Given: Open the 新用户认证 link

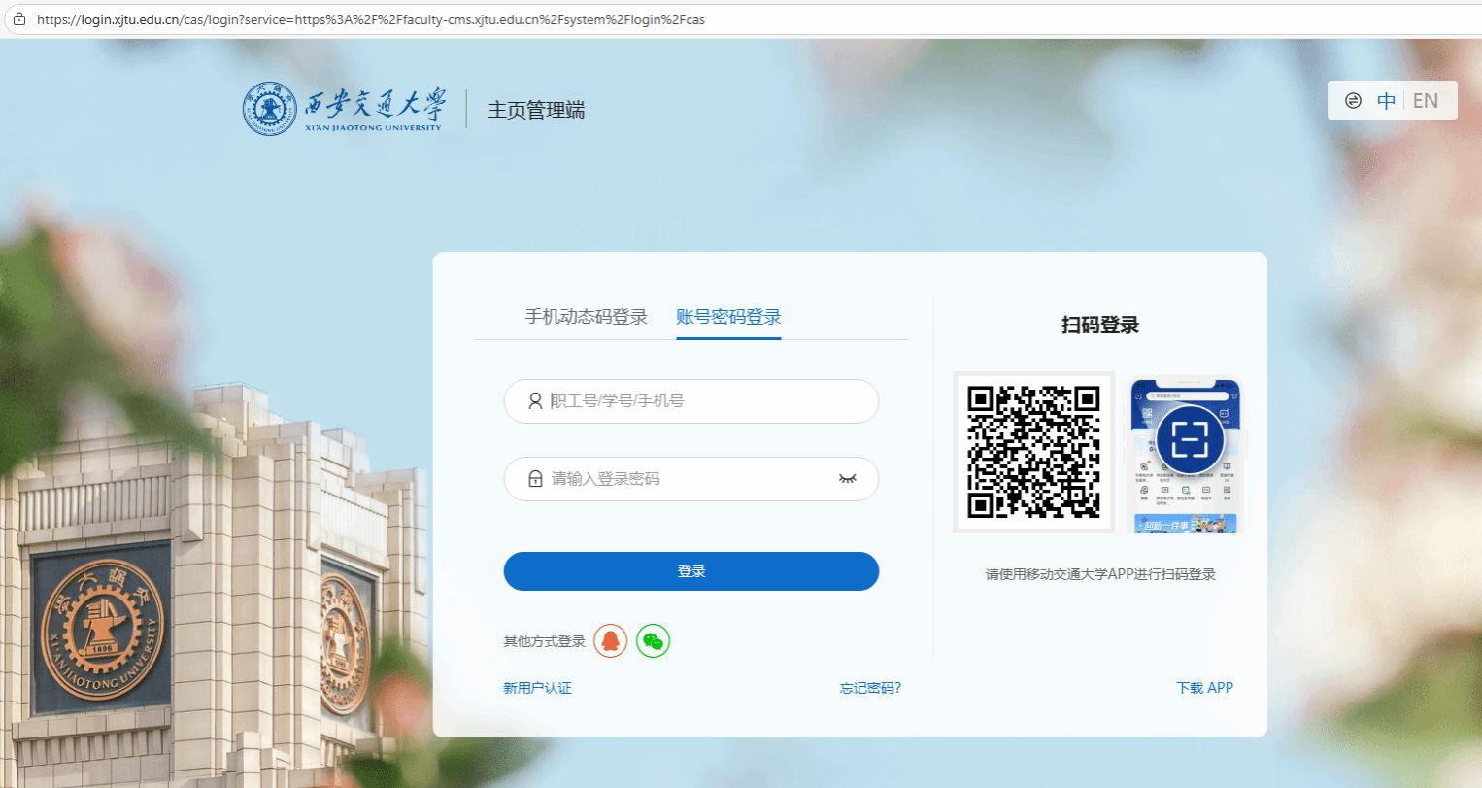Looking at the screenshot, I should (x=537, y=688).
